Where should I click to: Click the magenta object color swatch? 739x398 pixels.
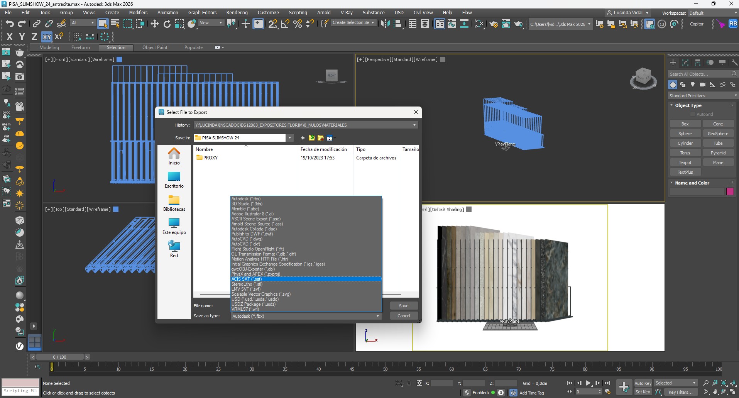(x=730, y=191)
